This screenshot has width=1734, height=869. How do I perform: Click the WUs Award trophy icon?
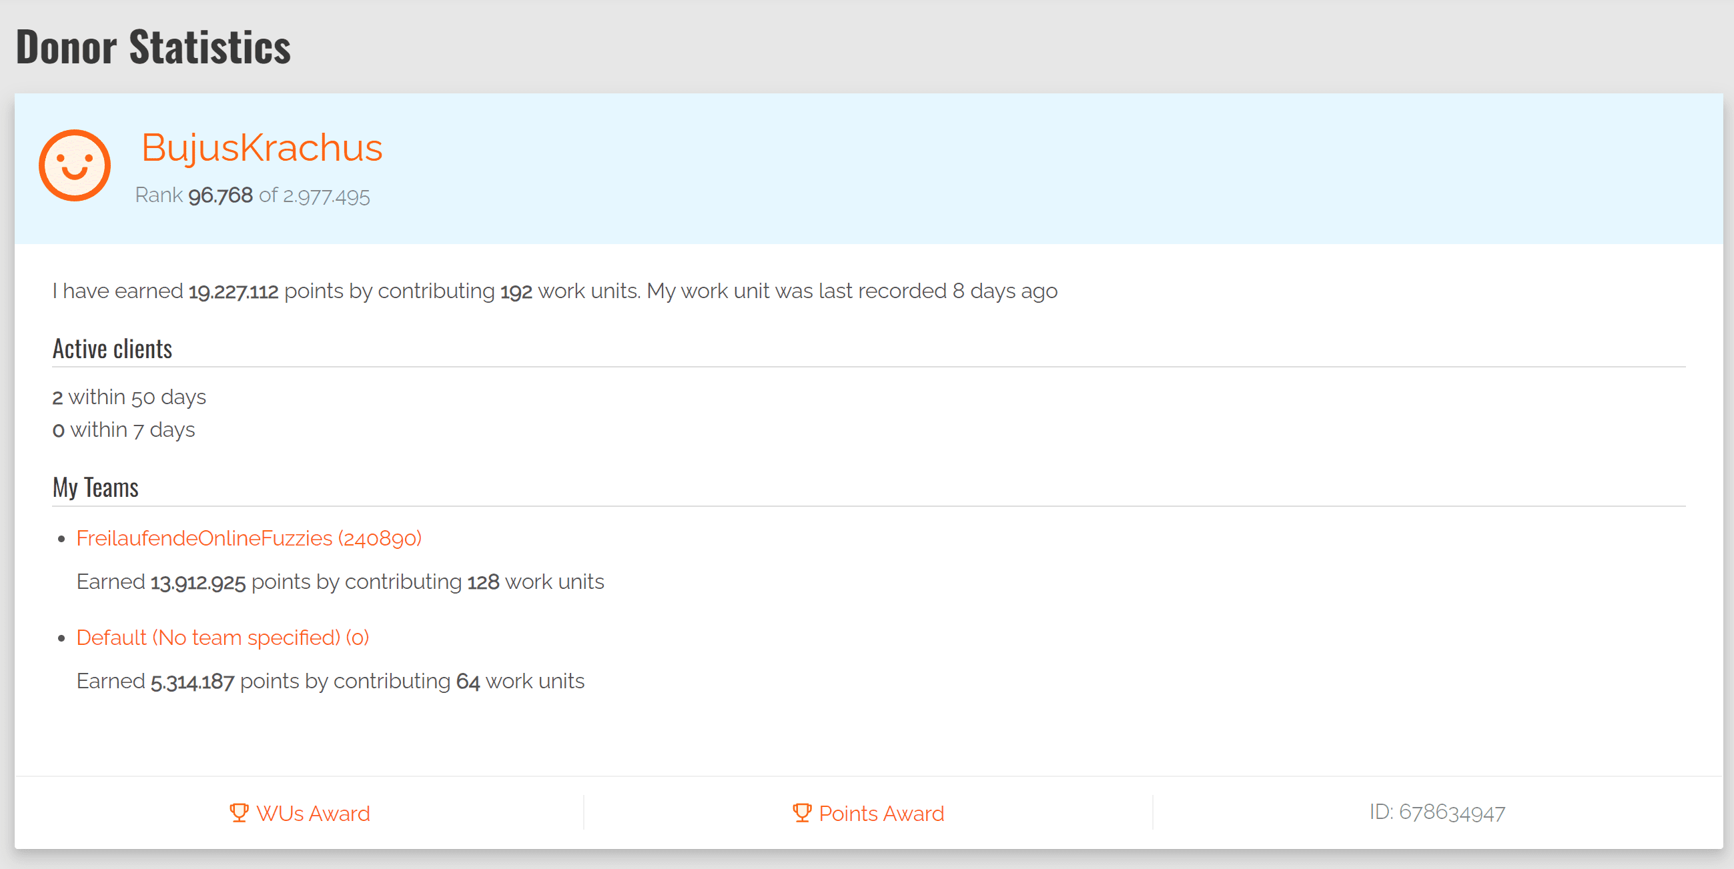pos(239,812)
